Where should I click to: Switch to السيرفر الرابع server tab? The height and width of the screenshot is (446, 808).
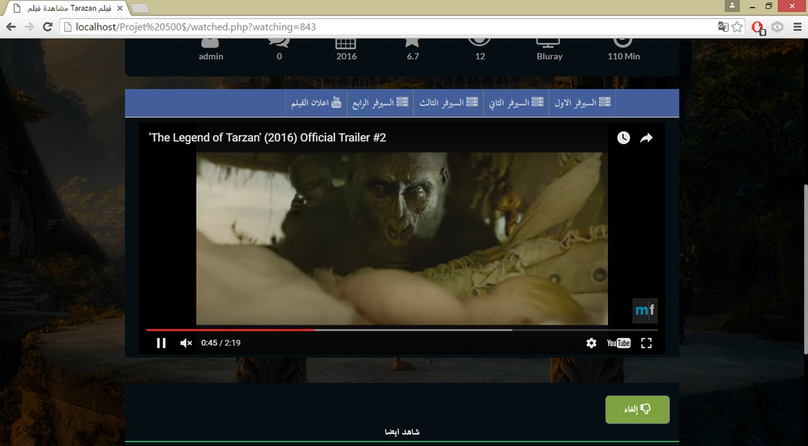pyautogui.click(x=381, y=102)
